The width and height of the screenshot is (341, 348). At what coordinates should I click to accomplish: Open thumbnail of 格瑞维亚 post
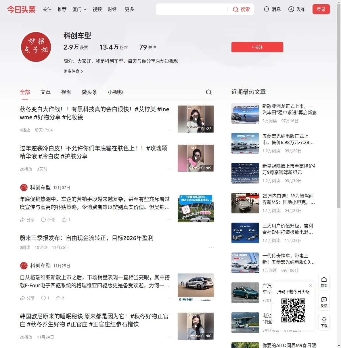[x=196, y=287]
